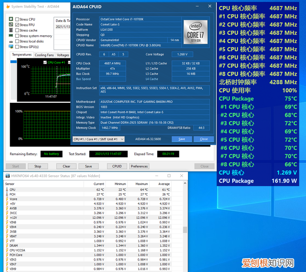
Task: Switch to the Cooling Fans tab
Action: coord(44,55)
